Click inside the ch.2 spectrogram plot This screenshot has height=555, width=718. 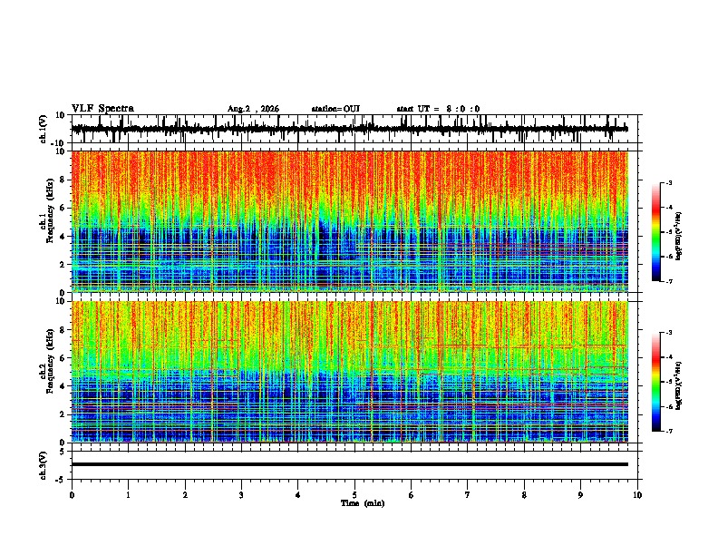[x=350, y=372]
